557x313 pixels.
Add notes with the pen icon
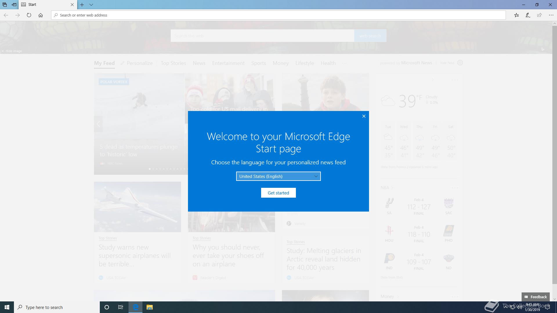528,15
